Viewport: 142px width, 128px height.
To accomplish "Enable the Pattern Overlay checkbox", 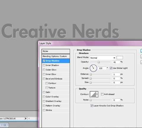I will (x=44, y=106).
